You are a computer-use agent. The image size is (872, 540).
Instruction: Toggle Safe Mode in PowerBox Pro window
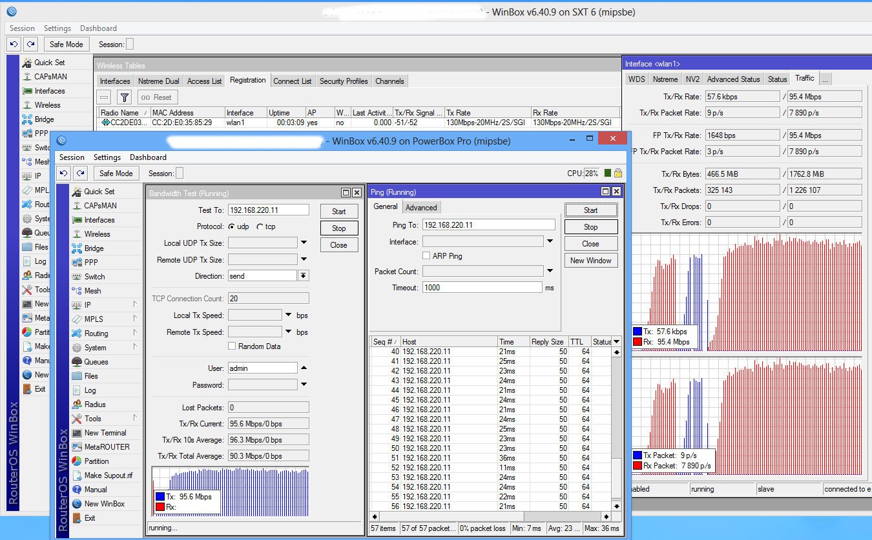tap(116, 173)
